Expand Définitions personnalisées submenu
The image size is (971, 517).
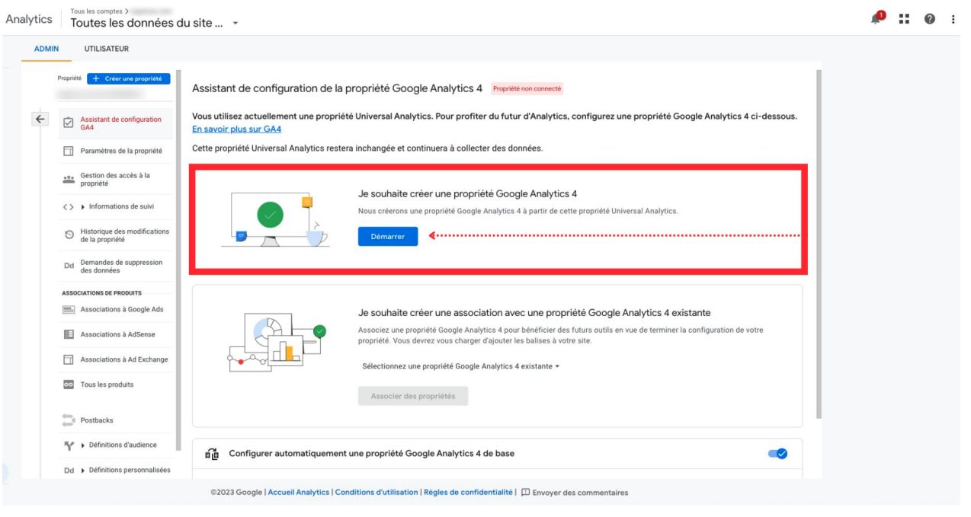[83, 471]
